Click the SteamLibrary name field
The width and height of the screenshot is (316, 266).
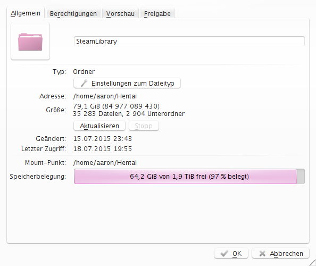189,41
